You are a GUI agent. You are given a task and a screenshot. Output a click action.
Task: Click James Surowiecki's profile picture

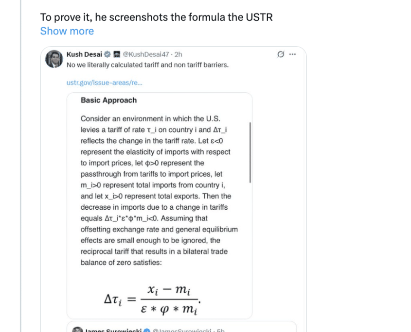77,330
